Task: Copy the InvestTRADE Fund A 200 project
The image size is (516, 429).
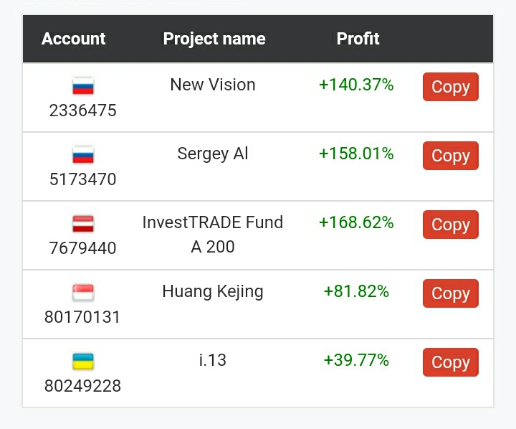Action: (451, 225)
